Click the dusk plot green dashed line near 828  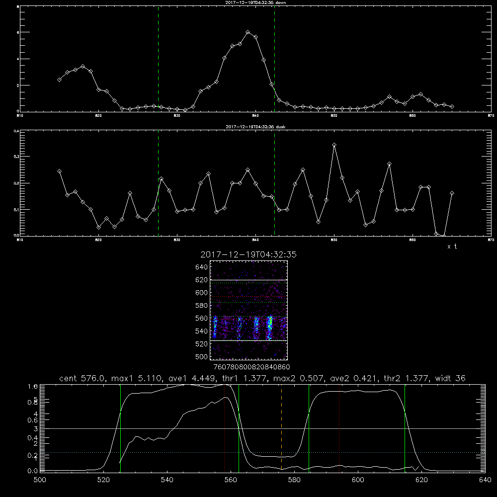tap(158, 183)
